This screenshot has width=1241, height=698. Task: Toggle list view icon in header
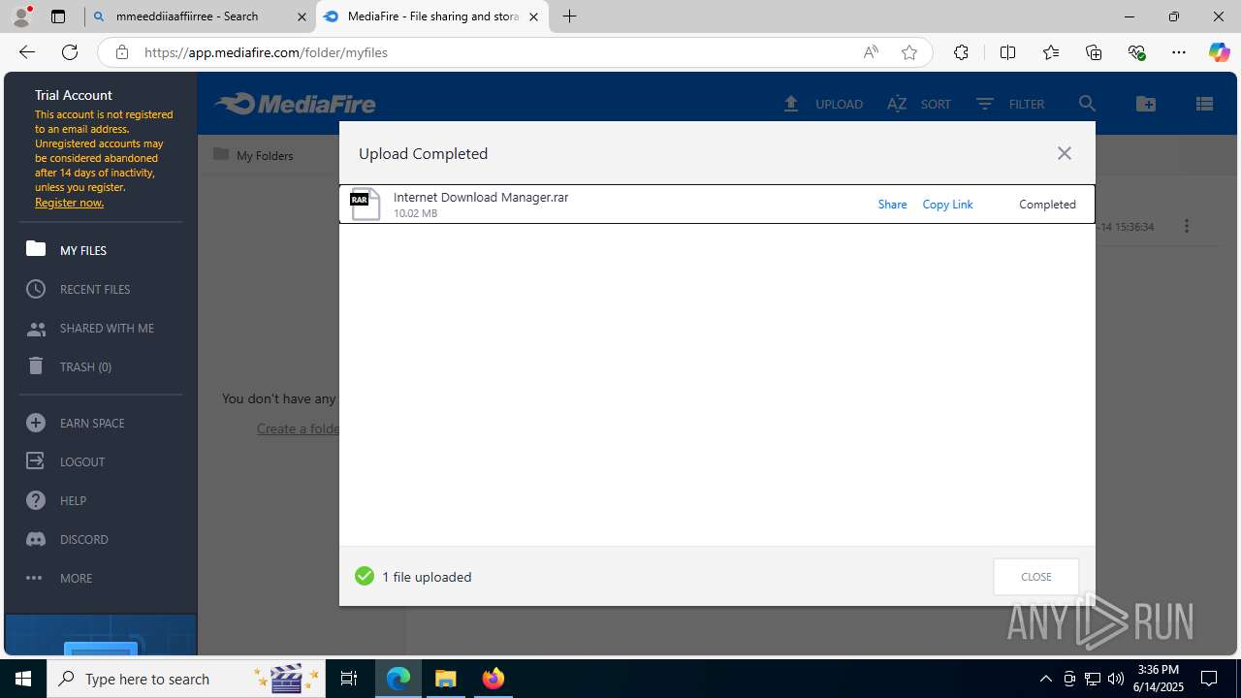coord(1204,104)
